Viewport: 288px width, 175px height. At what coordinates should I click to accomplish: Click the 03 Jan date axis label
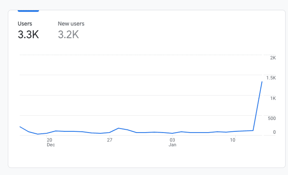(172, 142)
